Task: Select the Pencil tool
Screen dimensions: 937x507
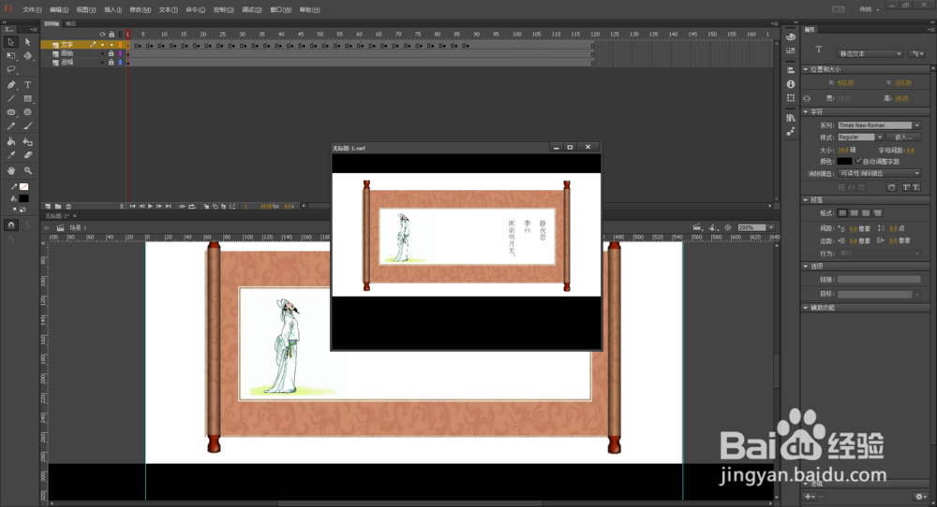Action: (x=10, y=126)
